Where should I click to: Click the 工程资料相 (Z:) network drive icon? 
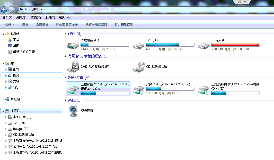(204, 90)
